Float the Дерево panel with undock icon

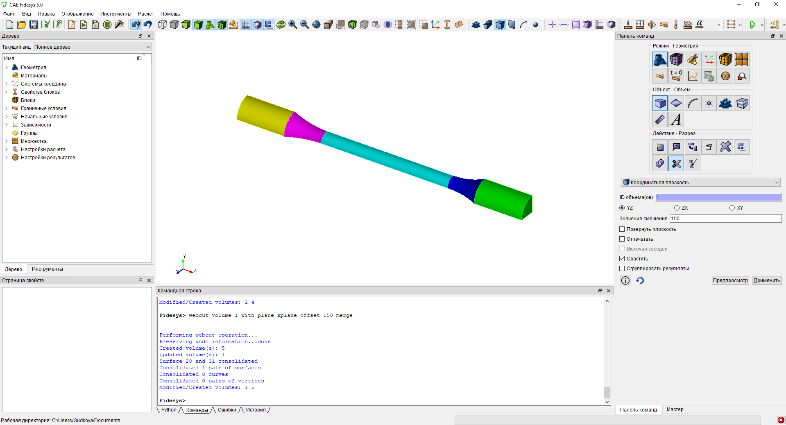tap(140, 36)
